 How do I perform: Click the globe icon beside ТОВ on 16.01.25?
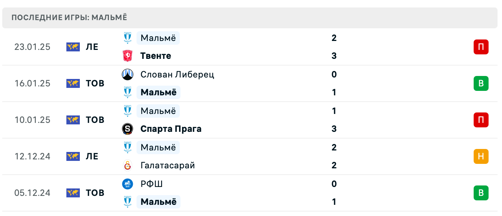73,83
